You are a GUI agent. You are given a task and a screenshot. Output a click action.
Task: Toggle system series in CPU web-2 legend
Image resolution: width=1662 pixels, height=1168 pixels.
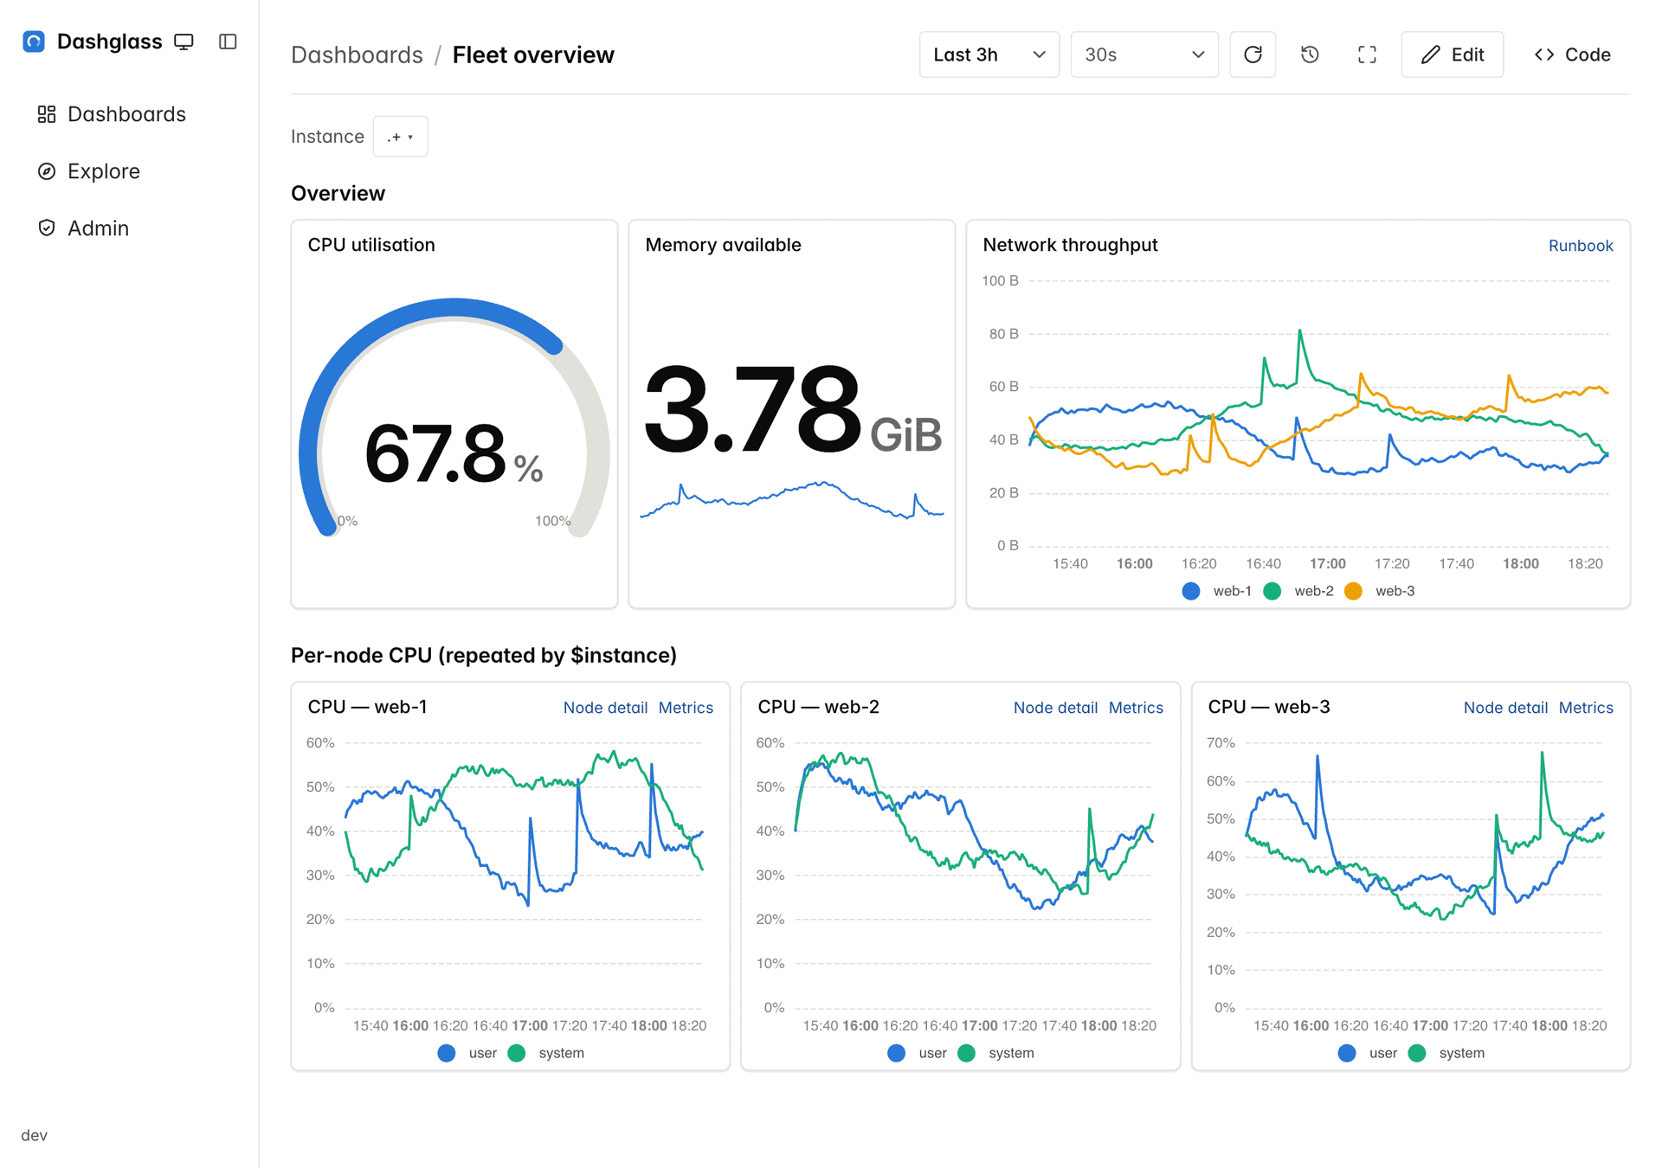997,1053
